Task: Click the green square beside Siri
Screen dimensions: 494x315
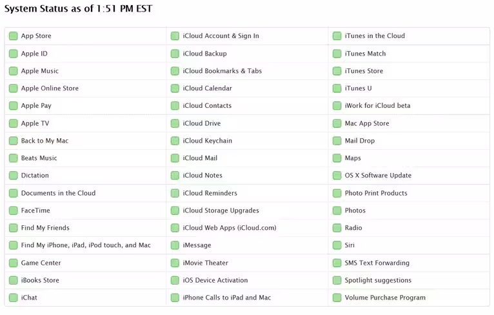Action: [337, 245]
